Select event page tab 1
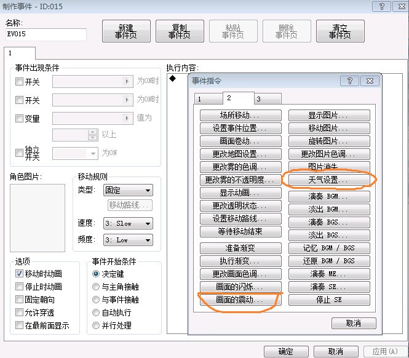The image size is (409, 358). pyautogui.click(x=20, y=54)
